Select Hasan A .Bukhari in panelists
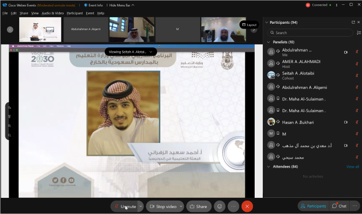362x214 pixels. (x=313, y=122)
